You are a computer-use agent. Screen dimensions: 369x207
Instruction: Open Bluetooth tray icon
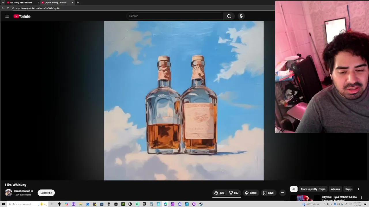pyautogui.click(x=335, y=204)
